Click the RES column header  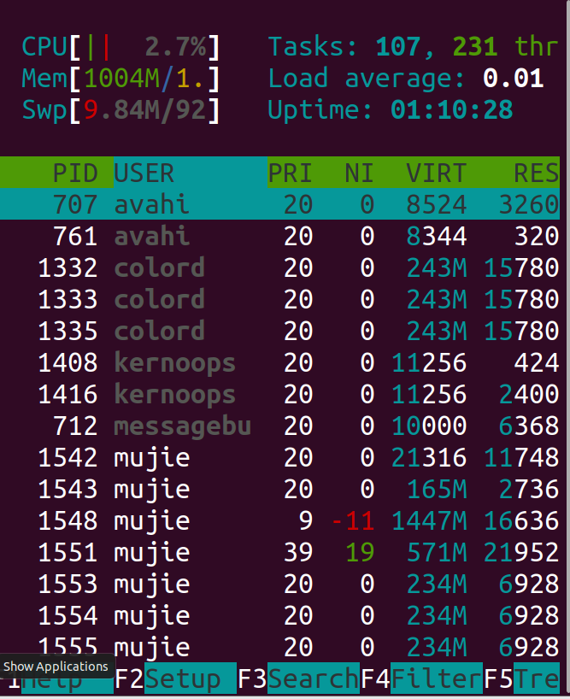(536, 173)
